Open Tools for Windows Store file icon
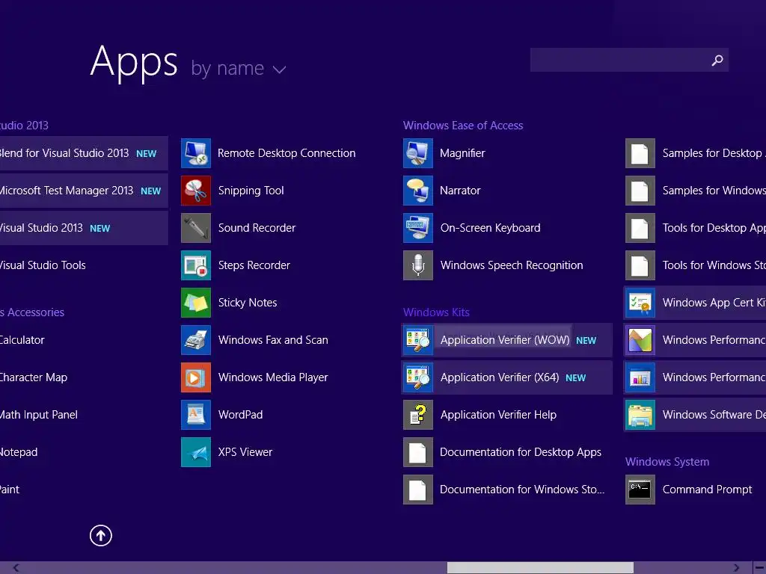 tap(640, 265)
